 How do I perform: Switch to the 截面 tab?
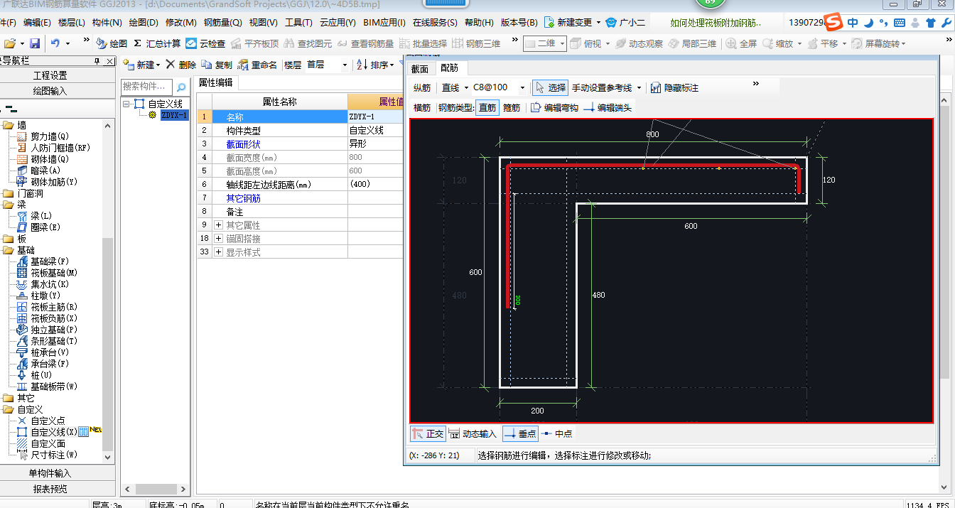tap(420, 69)
